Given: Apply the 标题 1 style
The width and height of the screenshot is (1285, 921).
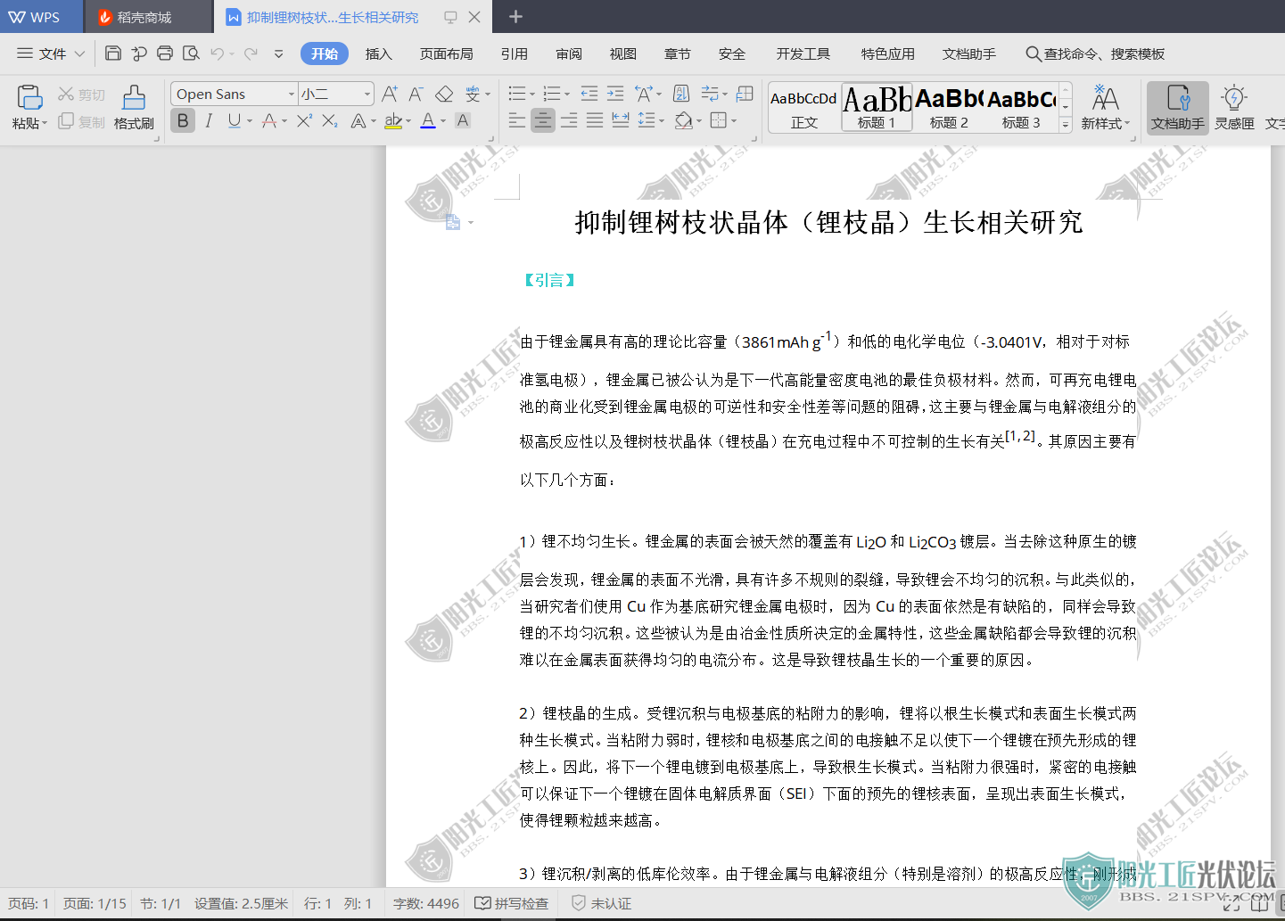Looking at the screenshot, I should coord(877,107).
